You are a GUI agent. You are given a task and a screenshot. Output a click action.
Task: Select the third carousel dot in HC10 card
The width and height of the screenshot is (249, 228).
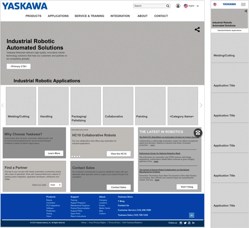click(77, 157)
